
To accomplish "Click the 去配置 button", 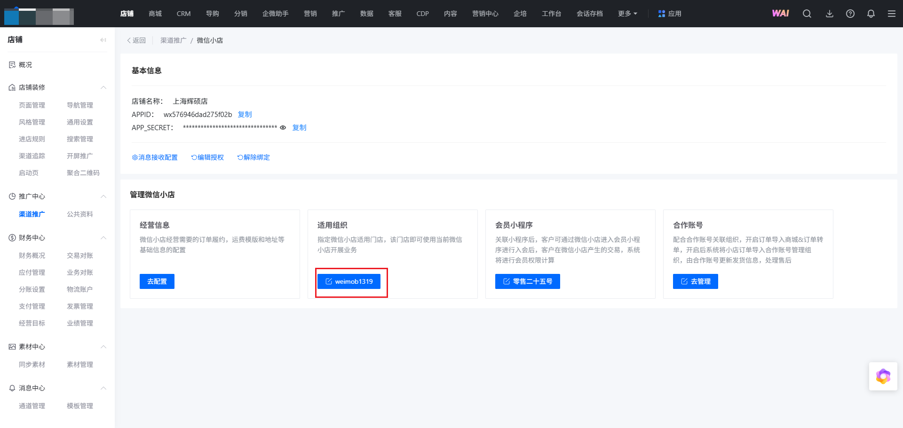I will [x=157, y=281].
